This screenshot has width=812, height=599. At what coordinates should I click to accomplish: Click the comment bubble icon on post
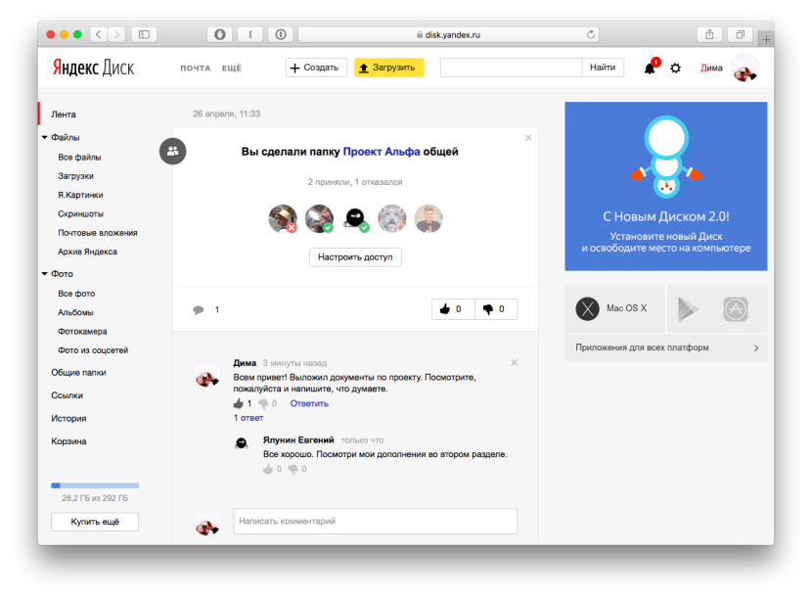[x=199, y=309]
